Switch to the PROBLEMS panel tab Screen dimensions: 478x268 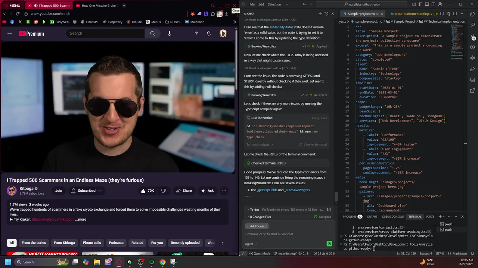(352, 217)
